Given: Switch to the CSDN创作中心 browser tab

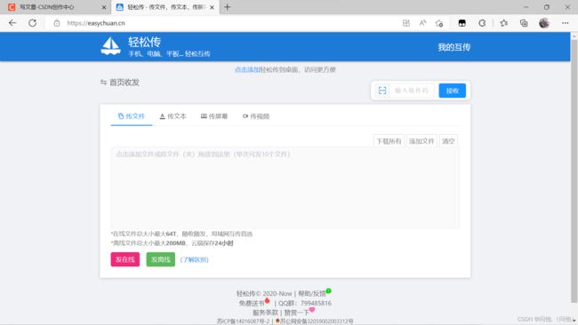Looking at the screenshot, I should coord(55,7).
